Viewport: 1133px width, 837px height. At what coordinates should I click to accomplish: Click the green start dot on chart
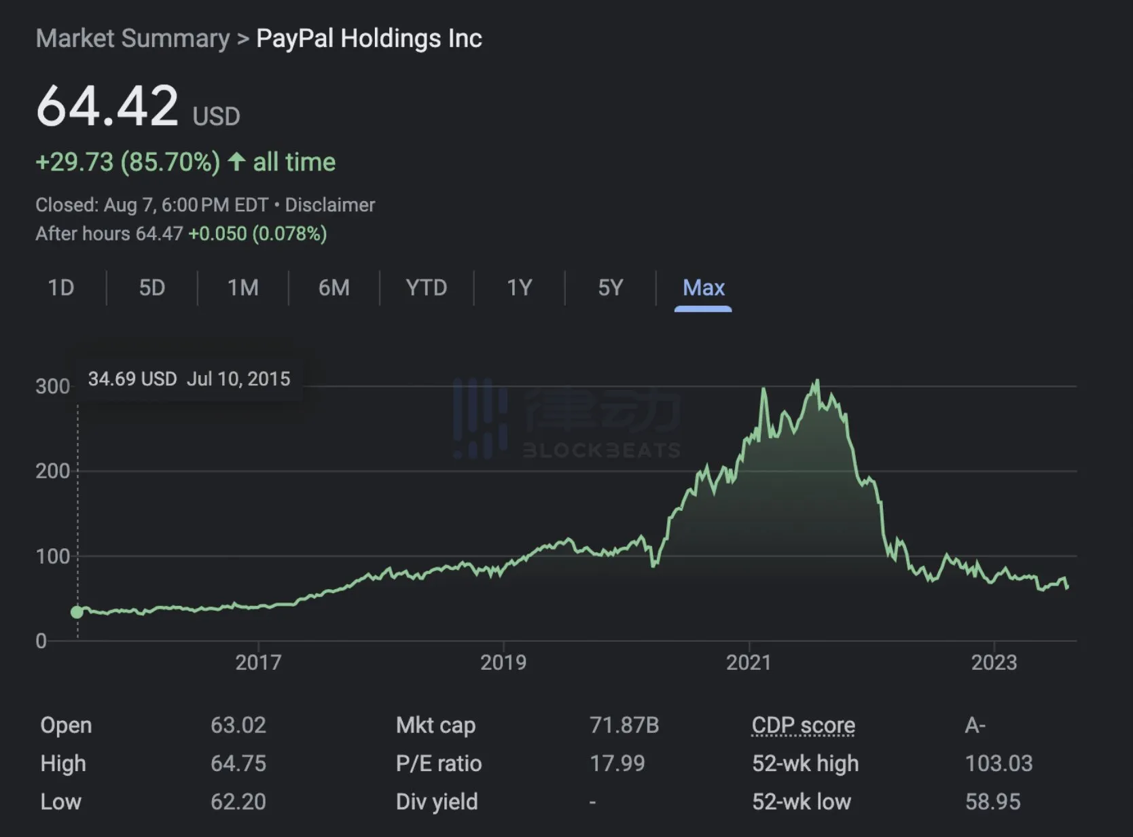[x=77, y=612]
